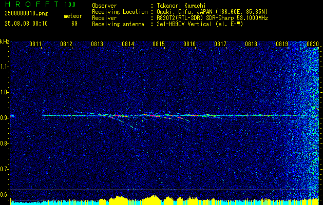The width and height of the screenshot is (323, 205).
Task: Click the 0818 time marker
Action: pos(251,44)
